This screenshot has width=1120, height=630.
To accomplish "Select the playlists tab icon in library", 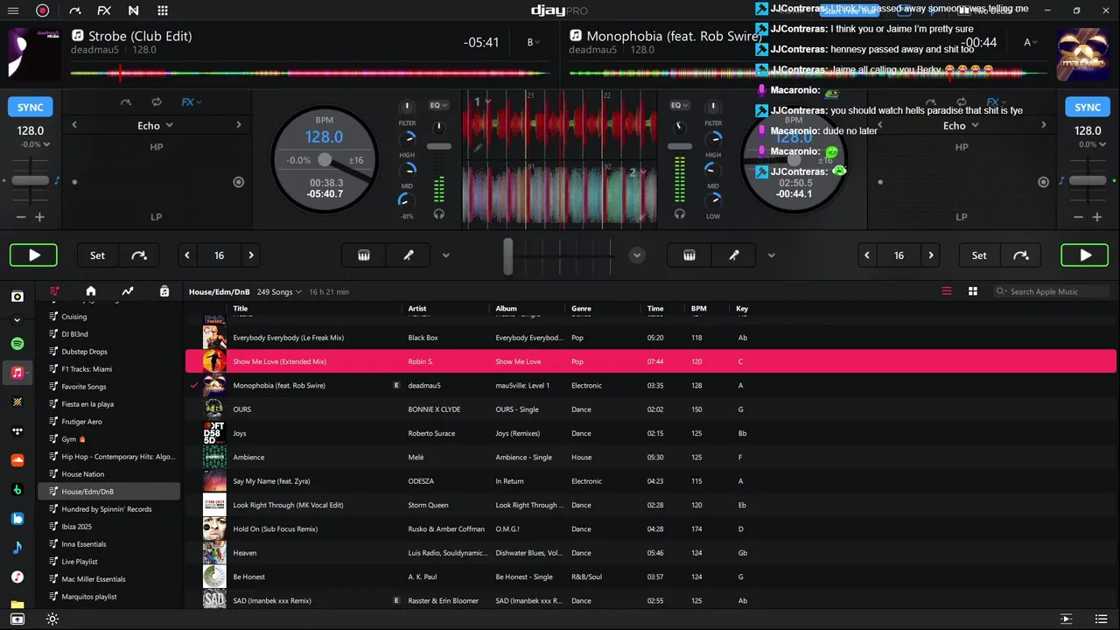I will point(54,291).
